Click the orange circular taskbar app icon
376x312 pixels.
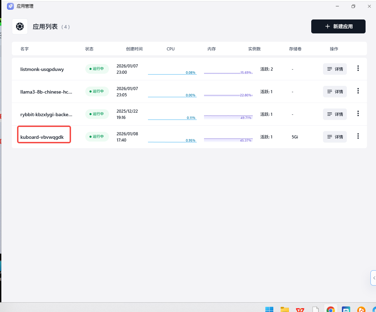point(361,310)
